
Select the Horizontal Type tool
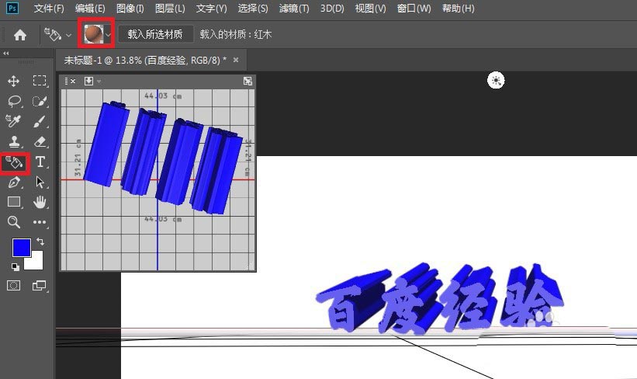pyautogui.click(x=40, y=162)
